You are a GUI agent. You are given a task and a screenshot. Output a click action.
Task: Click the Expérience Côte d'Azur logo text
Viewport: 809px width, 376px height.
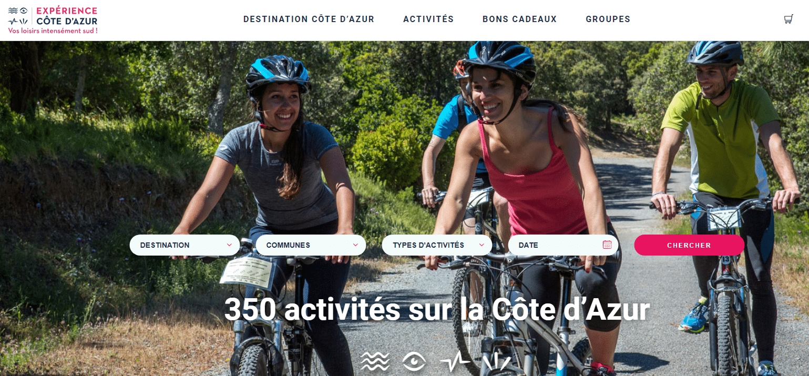click(x=67, y=16)
